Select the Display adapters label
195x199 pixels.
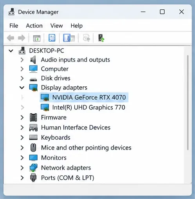pos(64,88)
